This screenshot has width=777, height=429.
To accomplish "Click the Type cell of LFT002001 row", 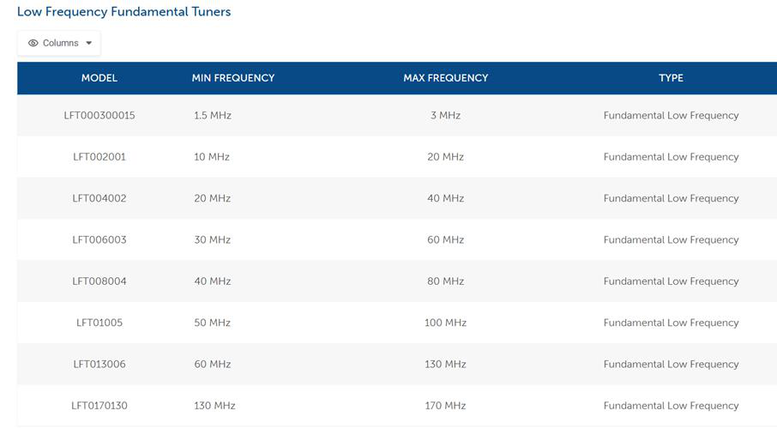I will tap(671, 157).
